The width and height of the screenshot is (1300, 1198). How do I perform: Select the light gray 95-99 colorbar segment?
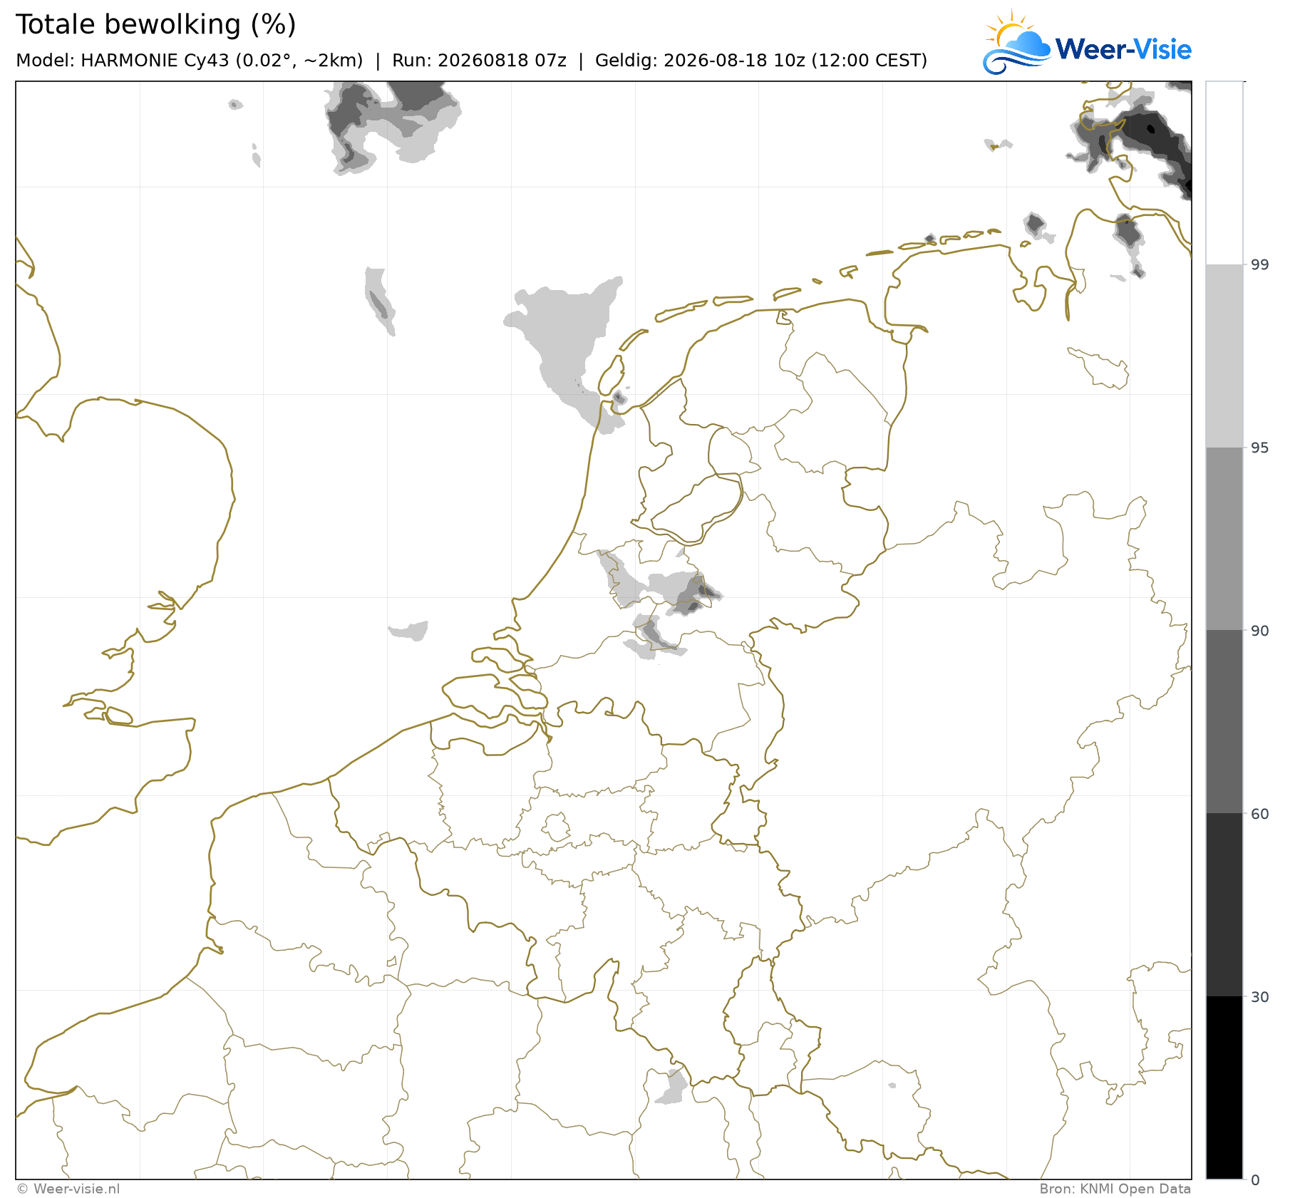tap(1224, 356)
